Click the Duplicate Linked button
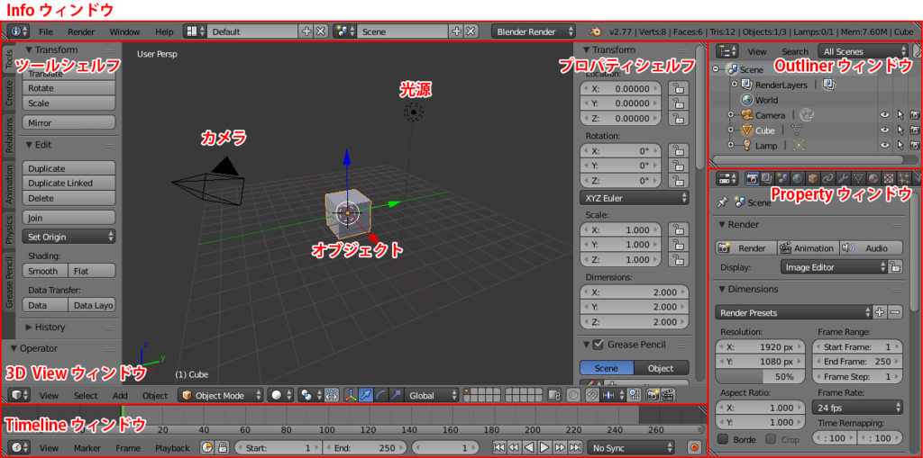Viewport: 923px width, 458px height. 69,183
